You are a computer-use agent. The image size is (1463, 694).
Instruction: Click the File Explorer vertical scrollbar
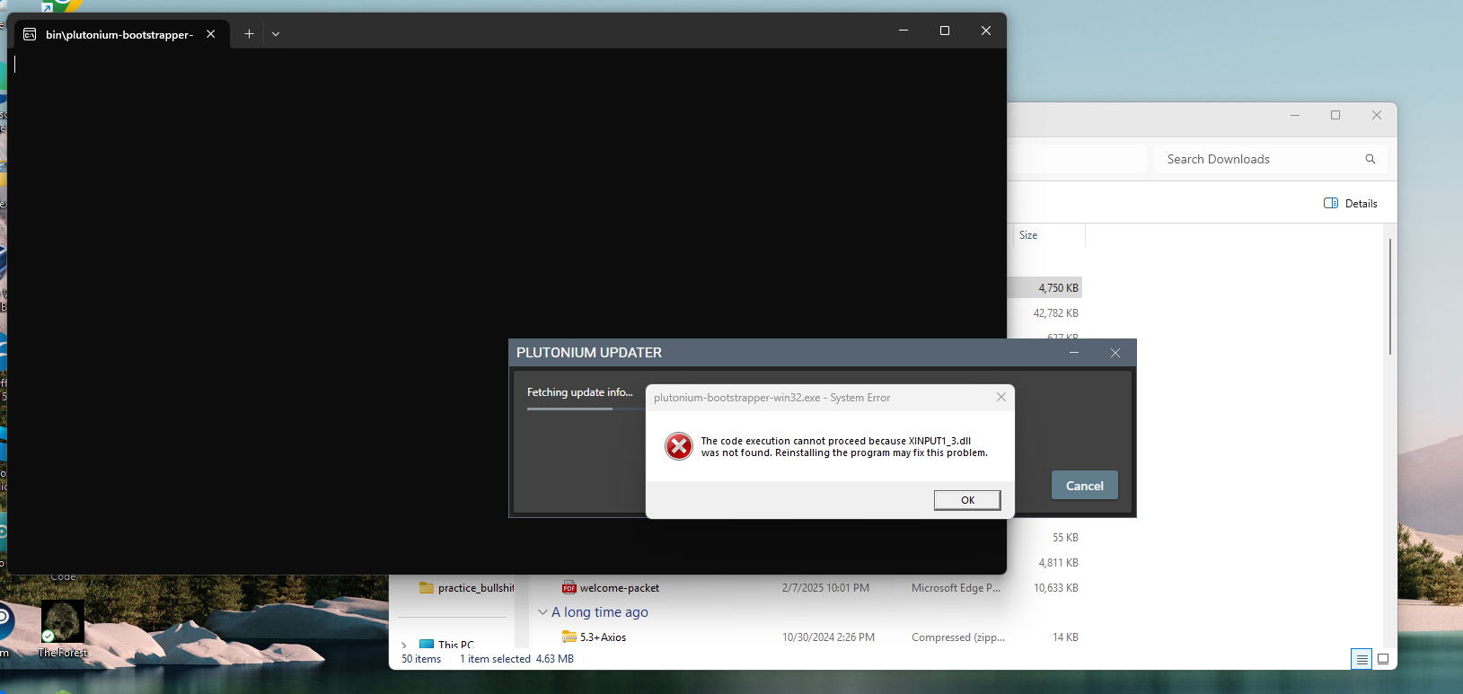click(x=1390, y=296)
